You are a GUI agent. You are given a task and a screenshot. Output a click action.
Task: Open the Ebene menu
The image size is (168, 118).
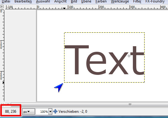click(x=86, y=2)
